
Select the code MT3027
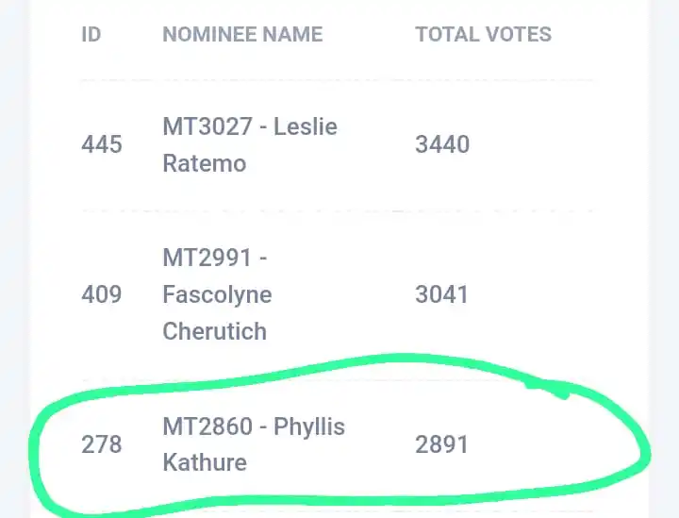coord(207,126)
